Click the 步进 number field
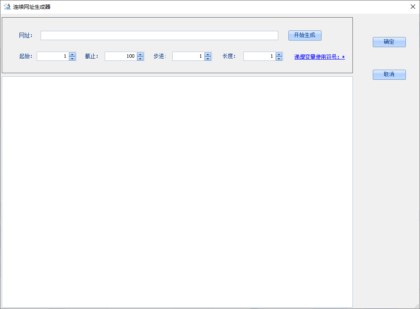420x309 pixels. [x=188, y=56]
